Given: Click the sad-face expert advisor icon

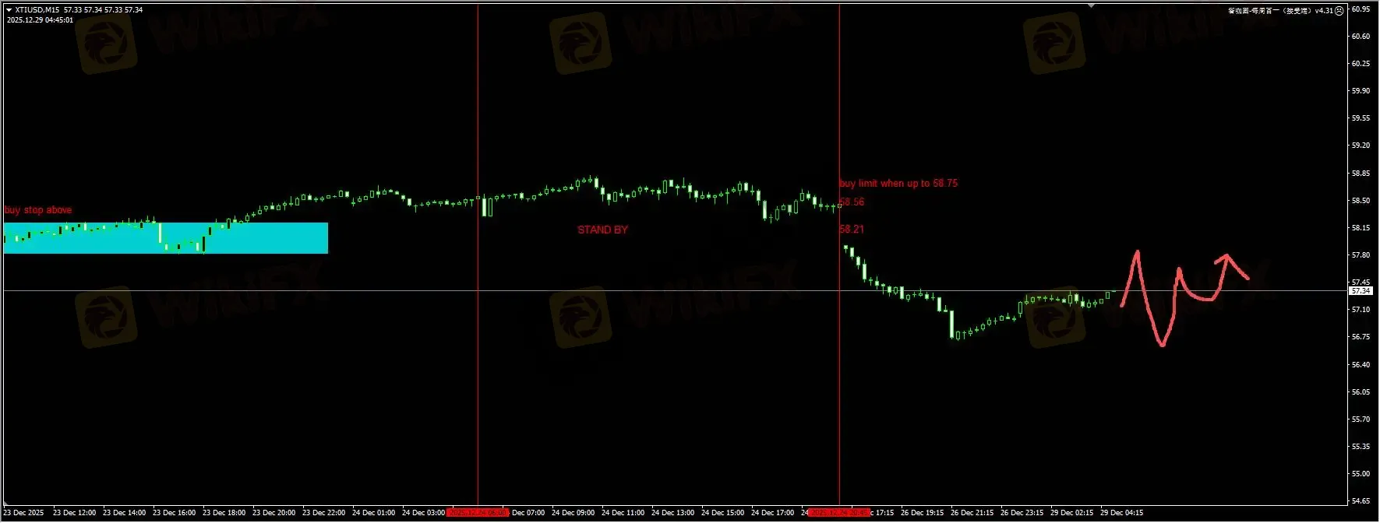Looking at the screenshot, I should click(x=1339, y=11).
